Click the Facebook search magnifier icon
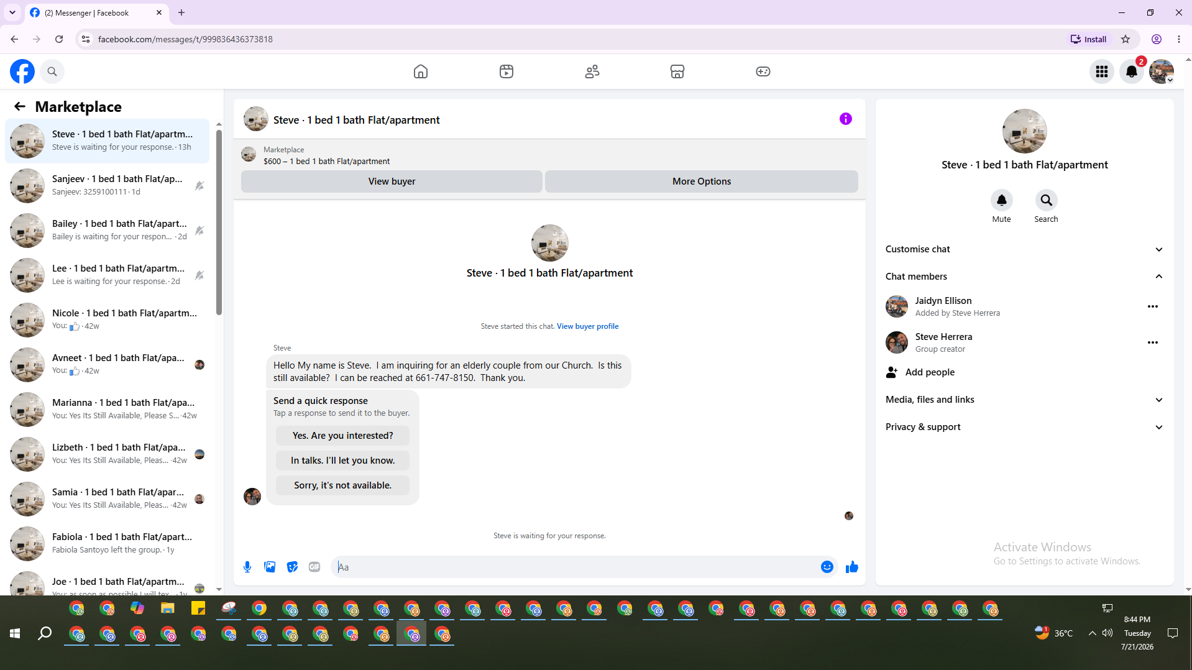This screenshot has height=670, width=1192. (52, 71)
